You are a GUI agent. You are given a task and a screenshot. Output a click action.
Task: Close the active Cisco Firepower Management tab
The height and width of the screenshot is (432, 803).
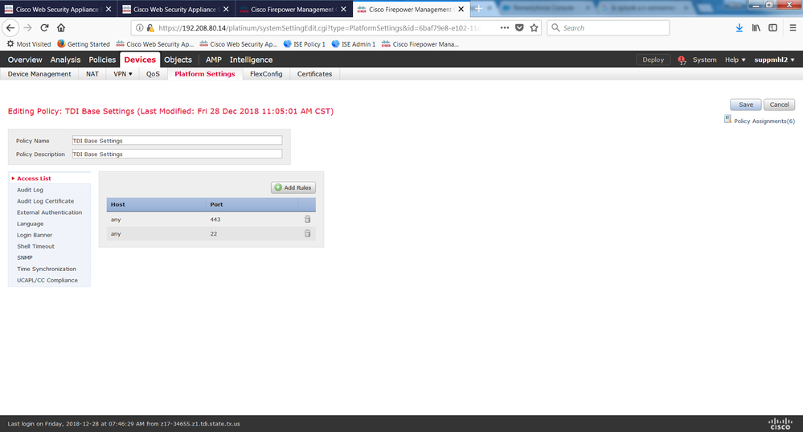(x=461, y=9)
